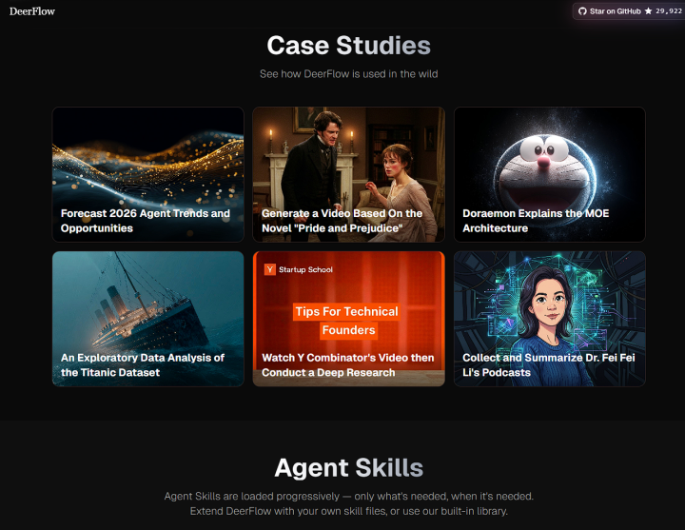Click the Startup School label
Image resolution: width=685 pixels, height=530 pixels.
click(305, 269)
